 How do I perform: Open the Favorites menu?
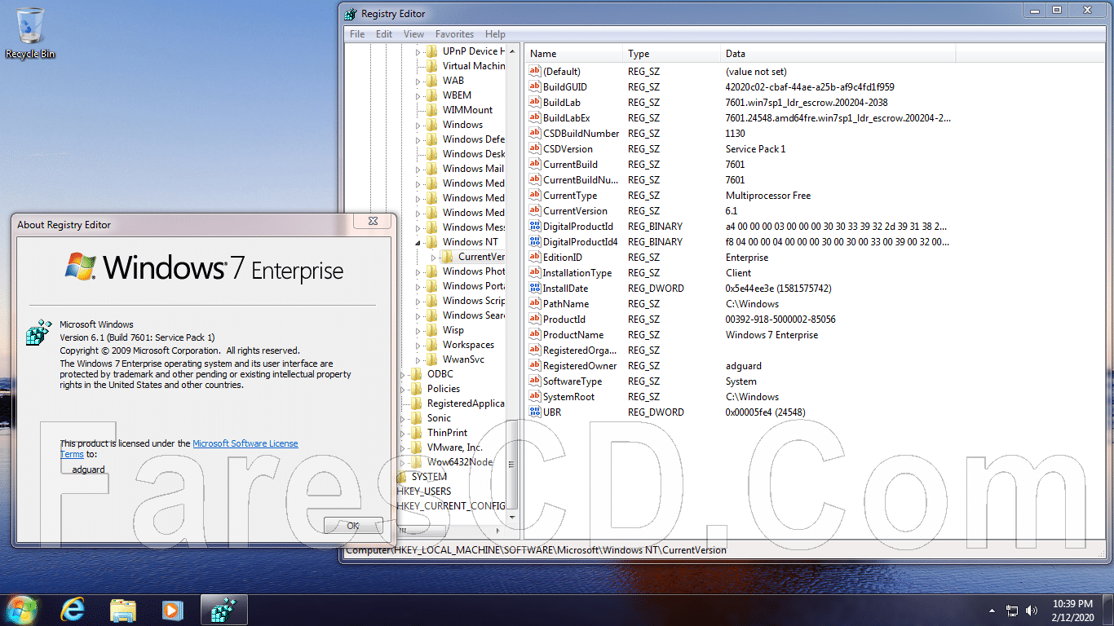(455, 34)
